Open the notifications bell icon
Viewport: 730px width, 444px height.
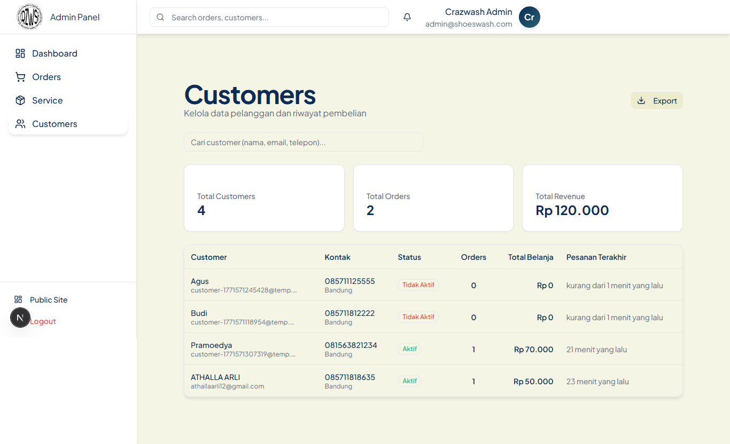(407, 17)
